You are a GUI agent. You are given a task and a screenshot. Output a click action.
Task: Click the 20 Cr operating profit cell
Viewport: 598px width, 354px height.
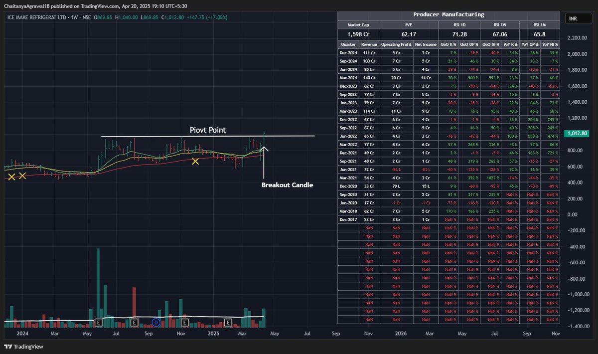coord(396,78)
